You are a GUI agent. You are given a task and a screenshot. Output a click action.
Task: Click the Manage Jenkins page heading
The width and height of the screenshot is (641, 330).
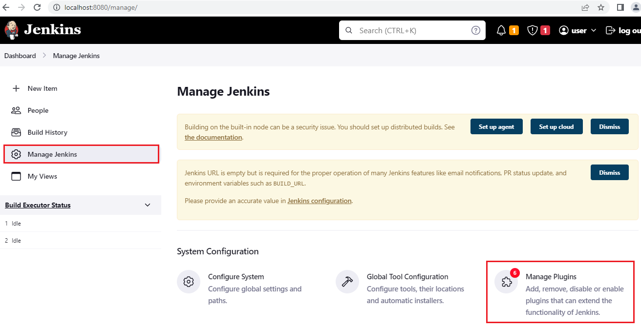(223, 91)
